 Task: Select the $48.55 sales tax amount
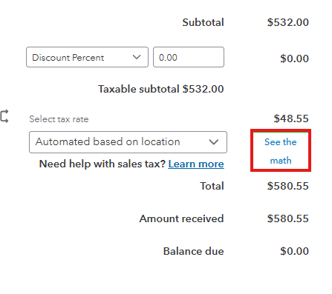pos(291,118)
